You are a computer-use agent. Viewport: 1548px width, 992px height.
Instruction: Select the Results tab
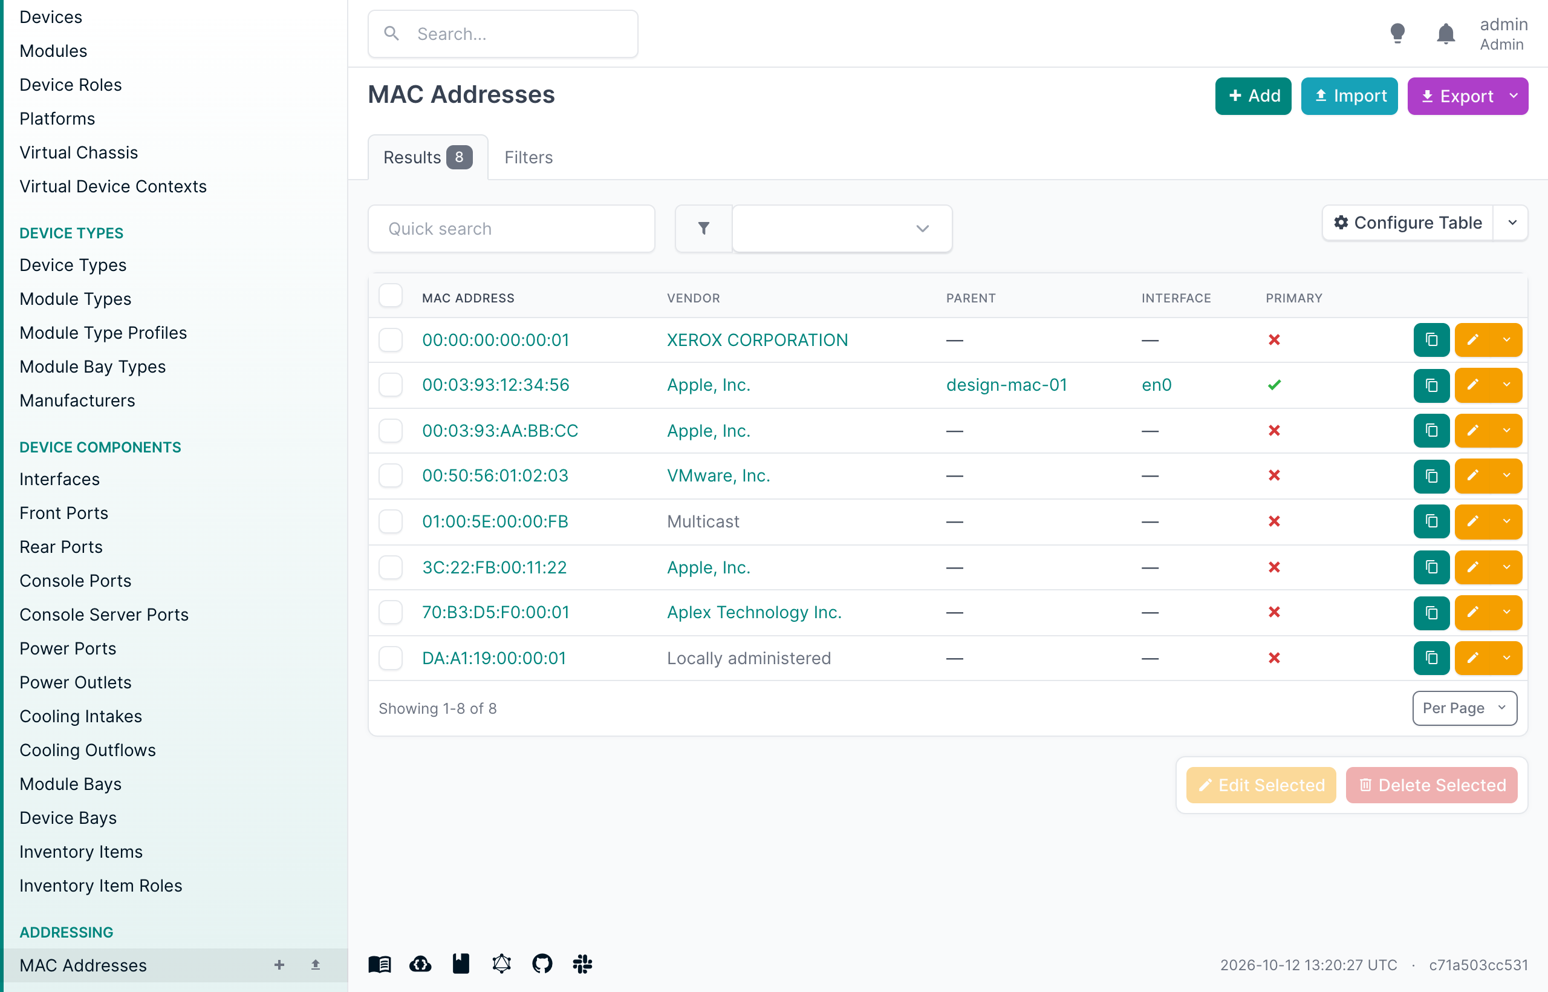tap(428, 157)
